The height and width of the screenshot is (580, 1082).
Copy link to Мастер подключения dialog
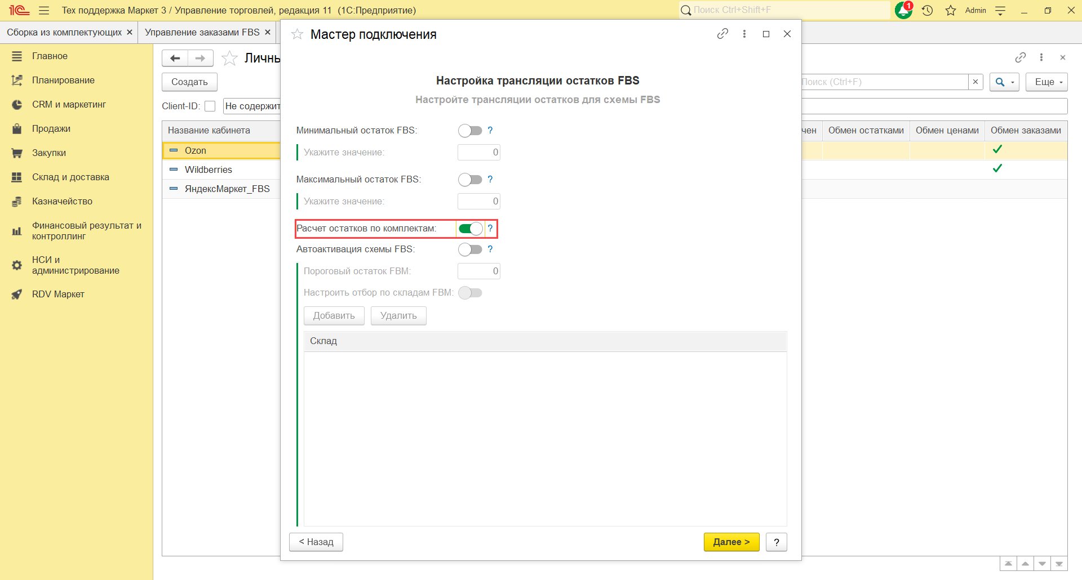(x=722, y=34)
